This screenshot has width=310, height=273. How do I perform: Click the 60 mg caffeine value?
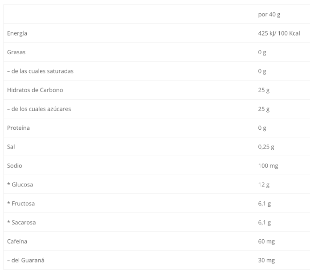[x=266, y=241]
